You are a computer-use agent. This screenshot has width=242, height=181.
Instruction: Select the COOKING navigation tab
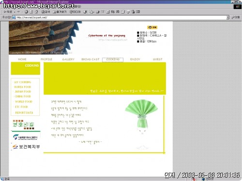click(x=113, y=59)
